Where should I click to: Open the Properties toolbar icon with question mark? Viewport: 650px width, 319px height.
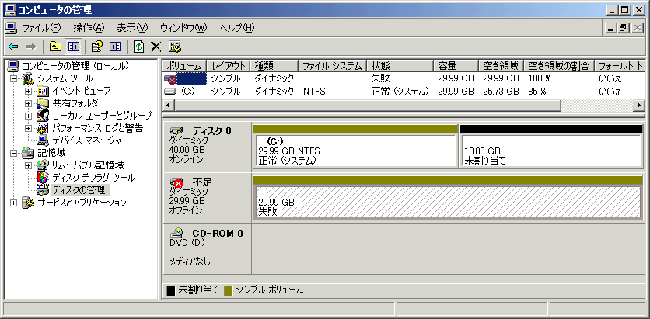coord(97,47)
